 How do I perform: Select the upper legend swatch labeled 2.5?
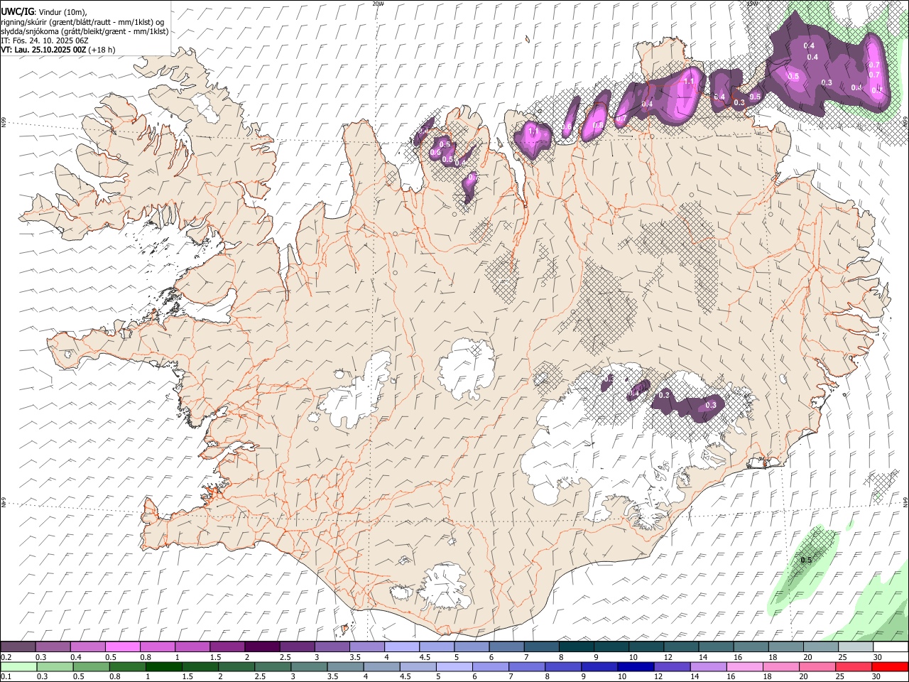click(x=297, y=647)
